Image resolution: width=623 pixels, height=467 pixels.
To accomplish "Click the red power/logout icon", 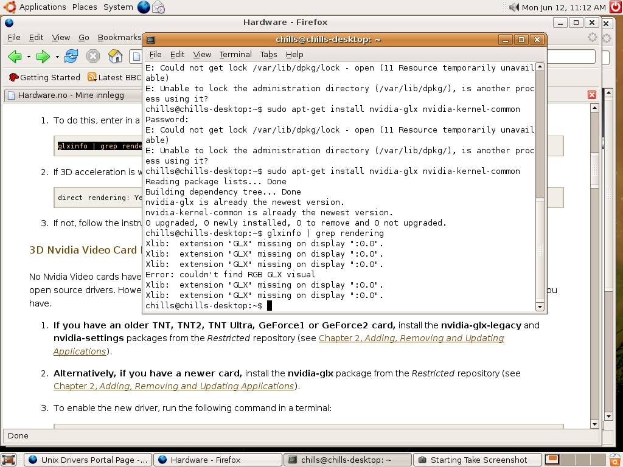I will point(616,7).
